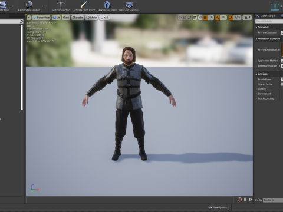Open the rotation snap angle 10° dropdown
Image resolution: width=283 pixels, height=212 pixels.
pos(223,18)
